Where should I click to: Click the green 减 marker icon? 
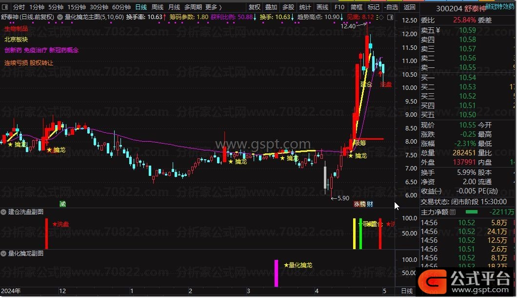(x=62, y=204)
